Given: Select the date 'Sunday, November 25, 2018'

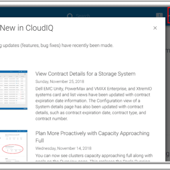Looking at the screenshot, I should click(60, 82).
